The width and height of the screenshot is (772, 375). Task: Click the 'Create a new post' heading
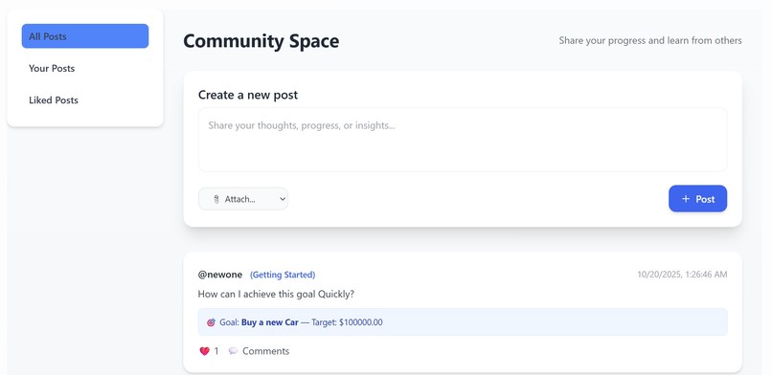point(248,95)
